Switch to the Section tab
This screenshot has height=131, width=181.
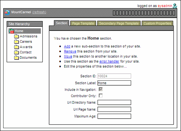pos(62,23)
